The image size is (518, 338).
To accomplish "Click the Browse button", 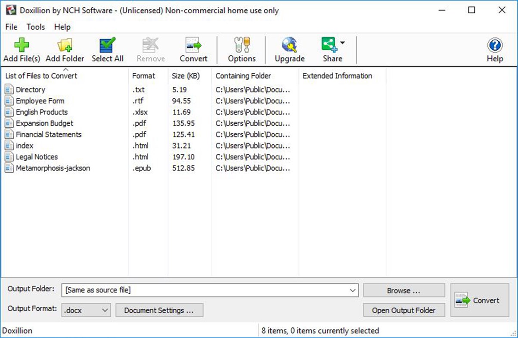I will coord(403,290).
